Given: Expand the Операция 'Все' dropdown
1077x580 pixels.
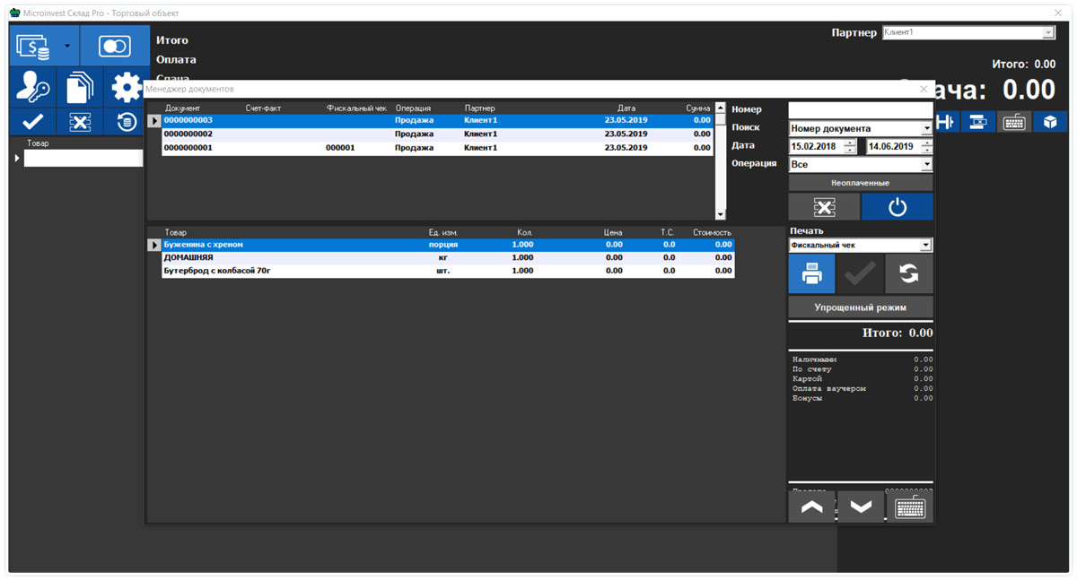Looking at the screenshot, I should 926,165.
